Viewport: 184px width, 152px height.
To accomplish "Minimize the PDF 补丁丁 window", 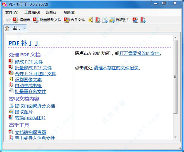I will tap(156, 3).
